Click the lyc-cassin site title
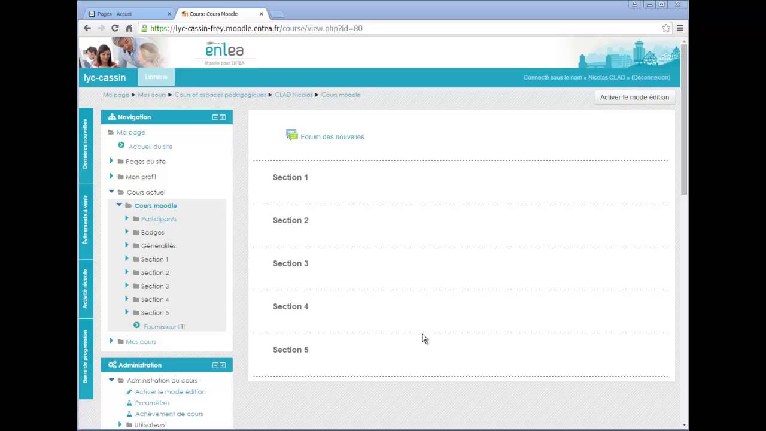 (x=105, y=78)
